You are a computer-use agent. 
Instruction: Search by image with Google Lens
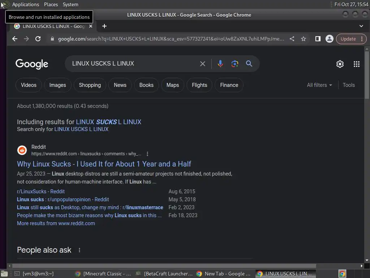pyautogui.click(x=235, y=64)
